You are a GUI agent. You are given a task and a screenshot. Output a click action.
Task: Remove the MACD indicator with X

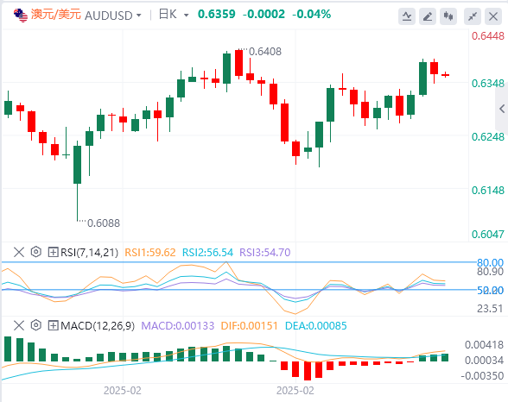tap(19, 325)
